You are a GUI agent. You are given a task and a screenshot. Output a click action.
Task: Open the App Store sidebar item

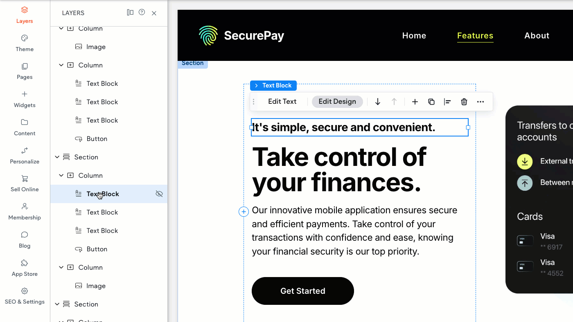click(25, 268)
